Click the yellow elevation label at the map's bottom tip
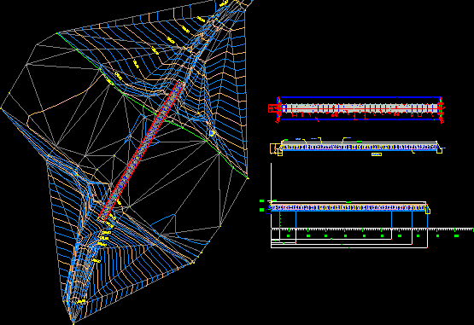474x325 pixels. (81, 301)
